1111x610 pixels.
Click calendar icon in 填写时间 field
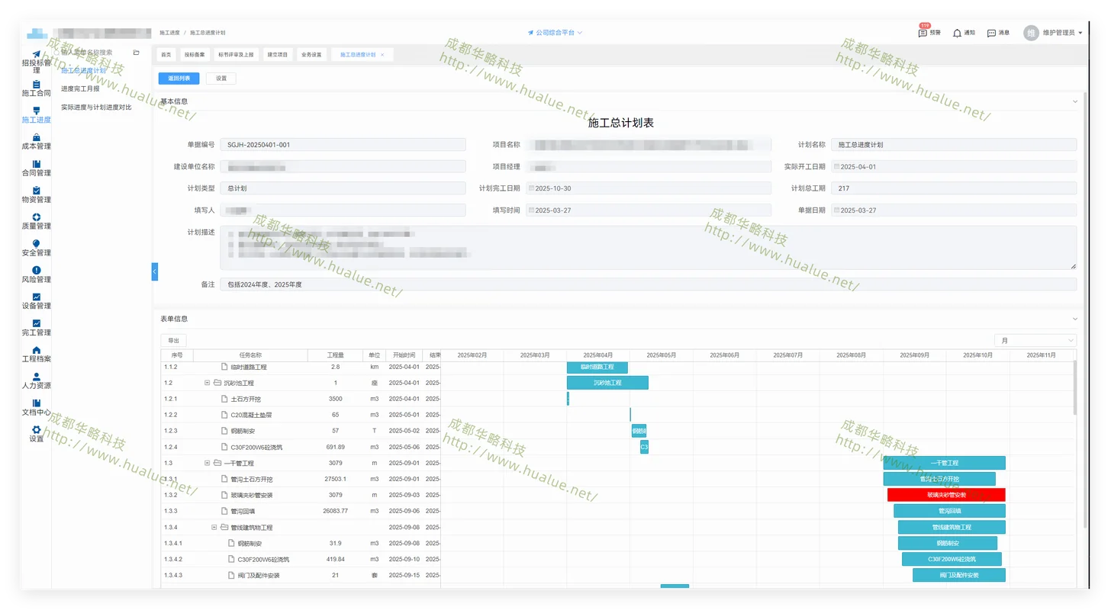(x=531, y=210)
